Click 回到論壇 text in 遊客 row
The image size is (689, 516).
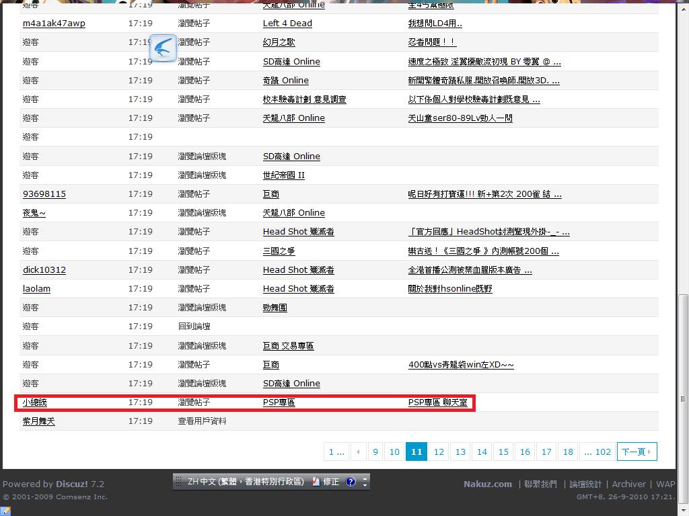194,327
